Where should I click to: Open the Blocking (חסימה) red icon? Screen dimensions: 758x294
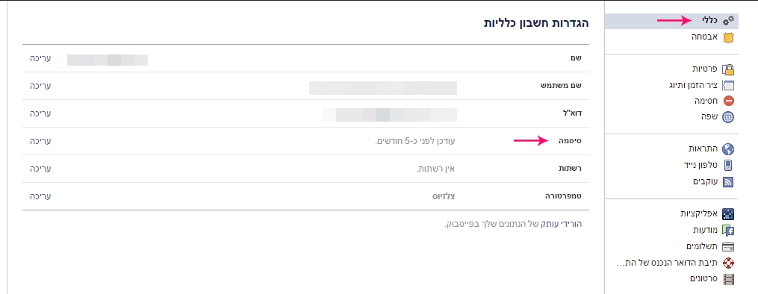[x=728, y=101]
